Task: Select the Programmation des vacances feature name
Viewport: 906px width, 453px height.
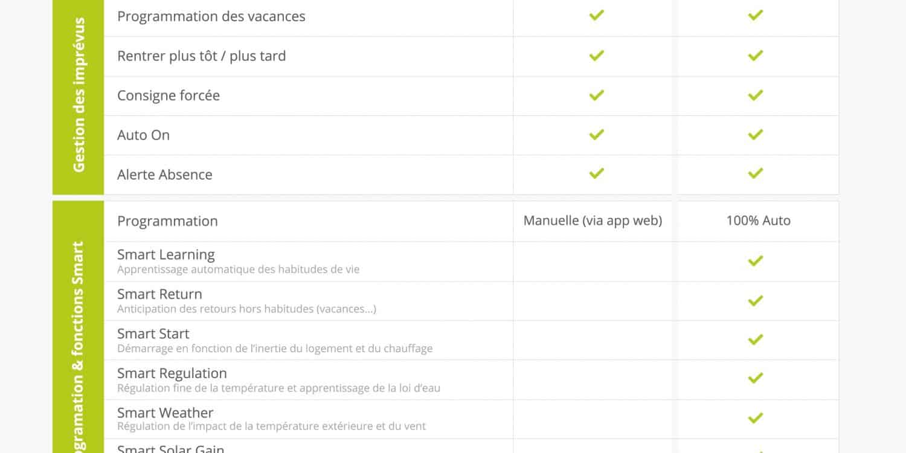Action: click(211, 16)
